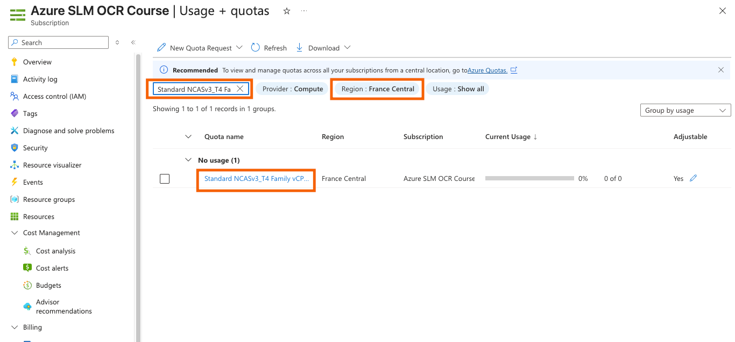This screenshot has height=342, width=735.
Task: Open the Standard NCASv3_T4 Family vCPUs link
Action: pyautogui.click(x=256, y=178)
